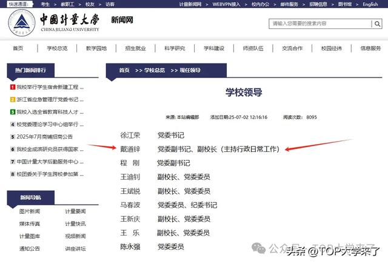
Task: Click the name 徐江荣
Action: click(x=130, y=135)
